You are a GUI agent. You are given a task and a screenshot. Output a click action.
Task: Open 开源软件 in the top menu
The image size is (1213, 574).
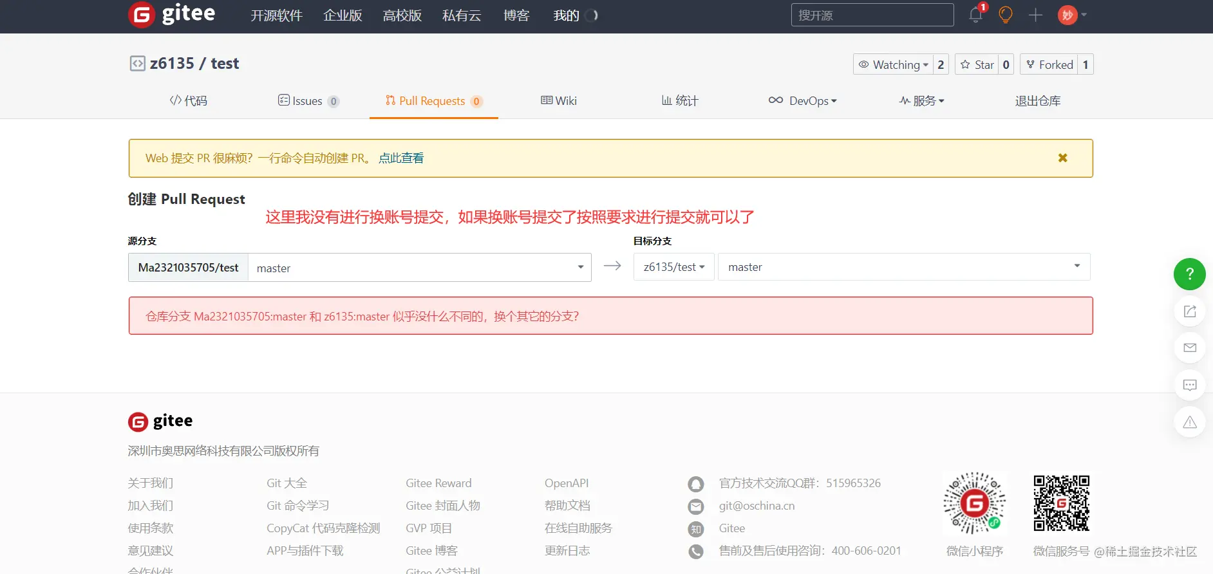tap(276, 15)
